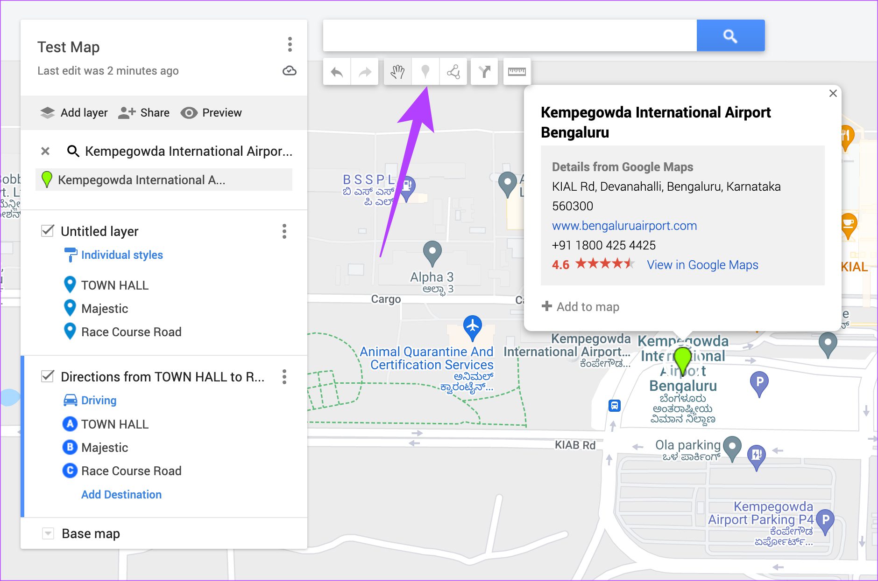Select the Draw a line tool
878x581 pixels.
tap(453, 72)
